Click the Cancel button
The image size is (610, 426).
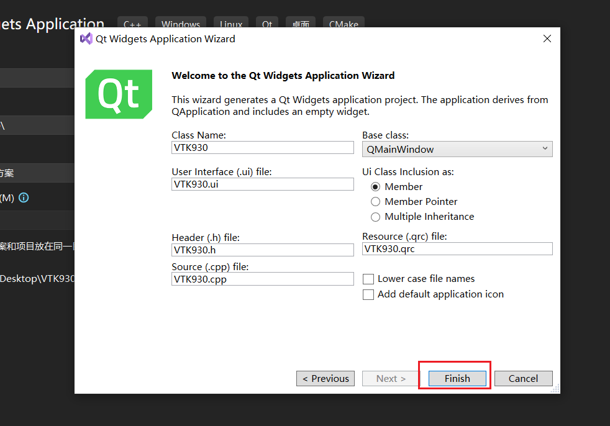[x=523, y=378]
